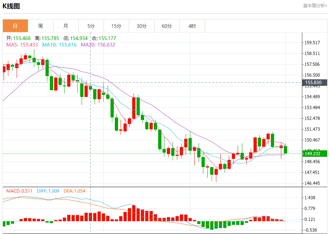Switch to the 月 monthly tab
329x234 pixels.
point(66,26)
